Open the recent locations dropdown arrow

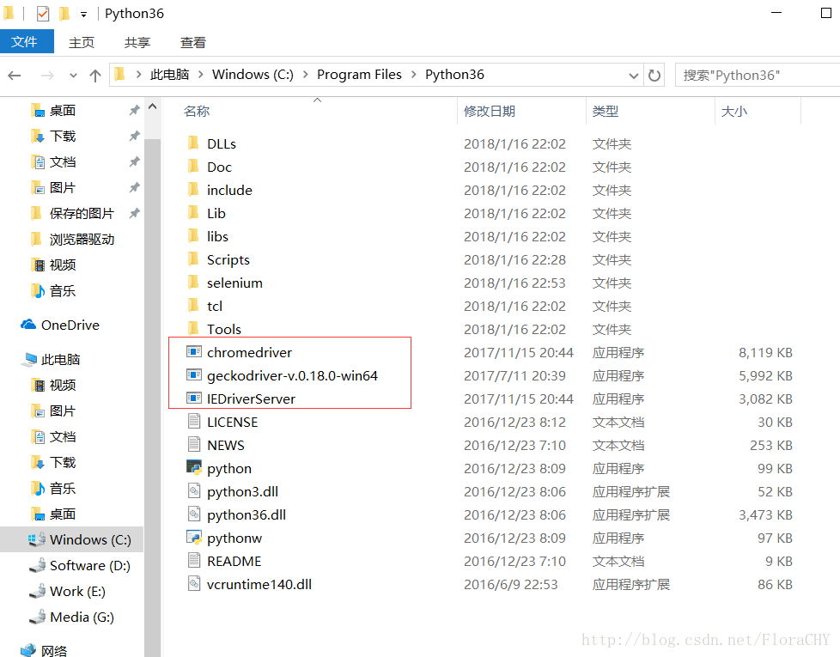click(73, 76)
